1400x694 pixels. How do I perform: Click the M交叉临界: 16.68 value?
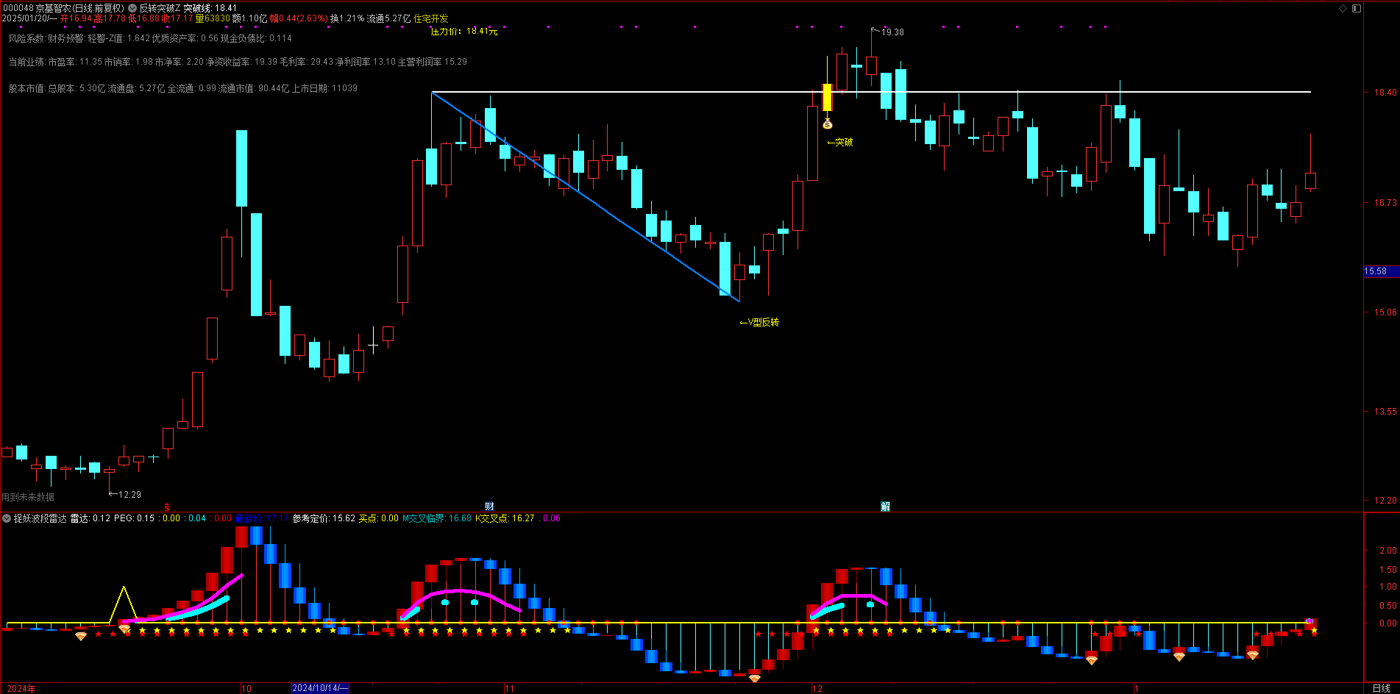click(437, 518)
